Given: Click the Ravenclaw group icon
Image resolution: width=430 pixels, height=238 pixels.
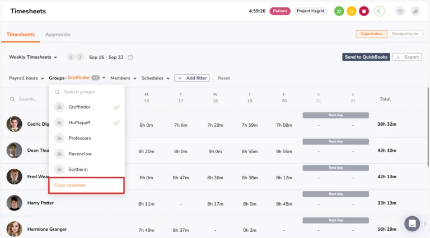Looking at the screenshot, I should 59,154.
